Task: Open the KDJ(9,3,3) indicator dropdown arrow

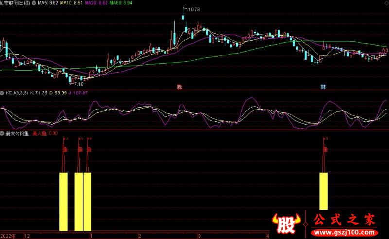Action: (x=2, y=92)
